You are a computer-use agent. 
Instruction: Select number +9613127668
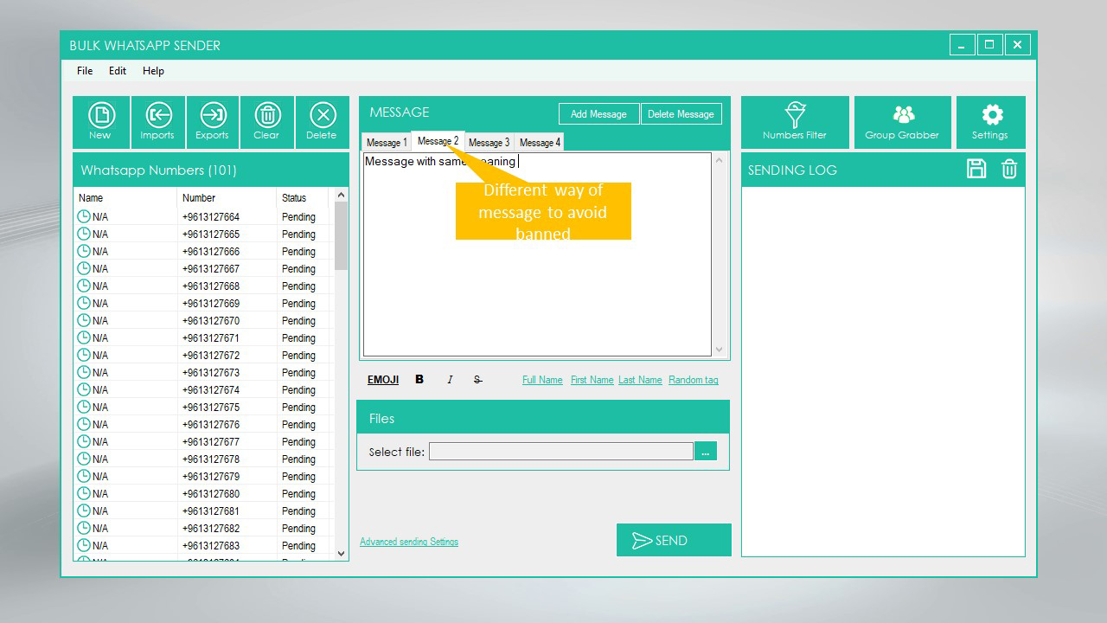(x=210, y=286)
